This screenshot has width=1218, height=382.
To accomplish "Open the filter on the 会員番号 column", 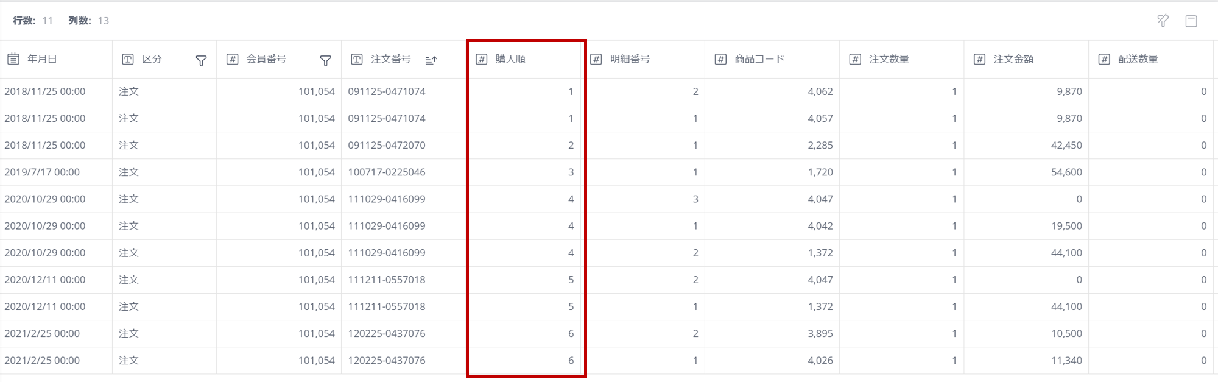I will 325,60.
